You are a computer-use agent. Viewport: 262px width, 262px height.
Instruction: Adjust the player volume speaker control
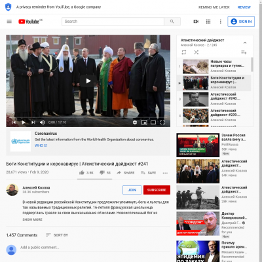pos(43,122)
